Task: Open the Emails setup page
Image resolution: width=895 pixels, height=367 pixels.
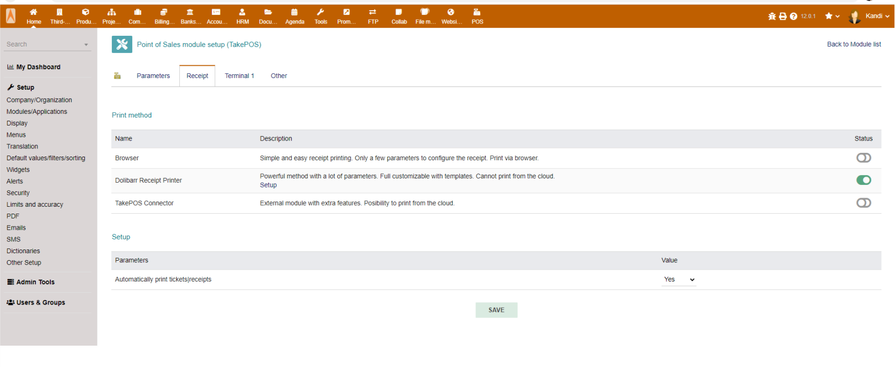Action: click(x=16, y=228)
